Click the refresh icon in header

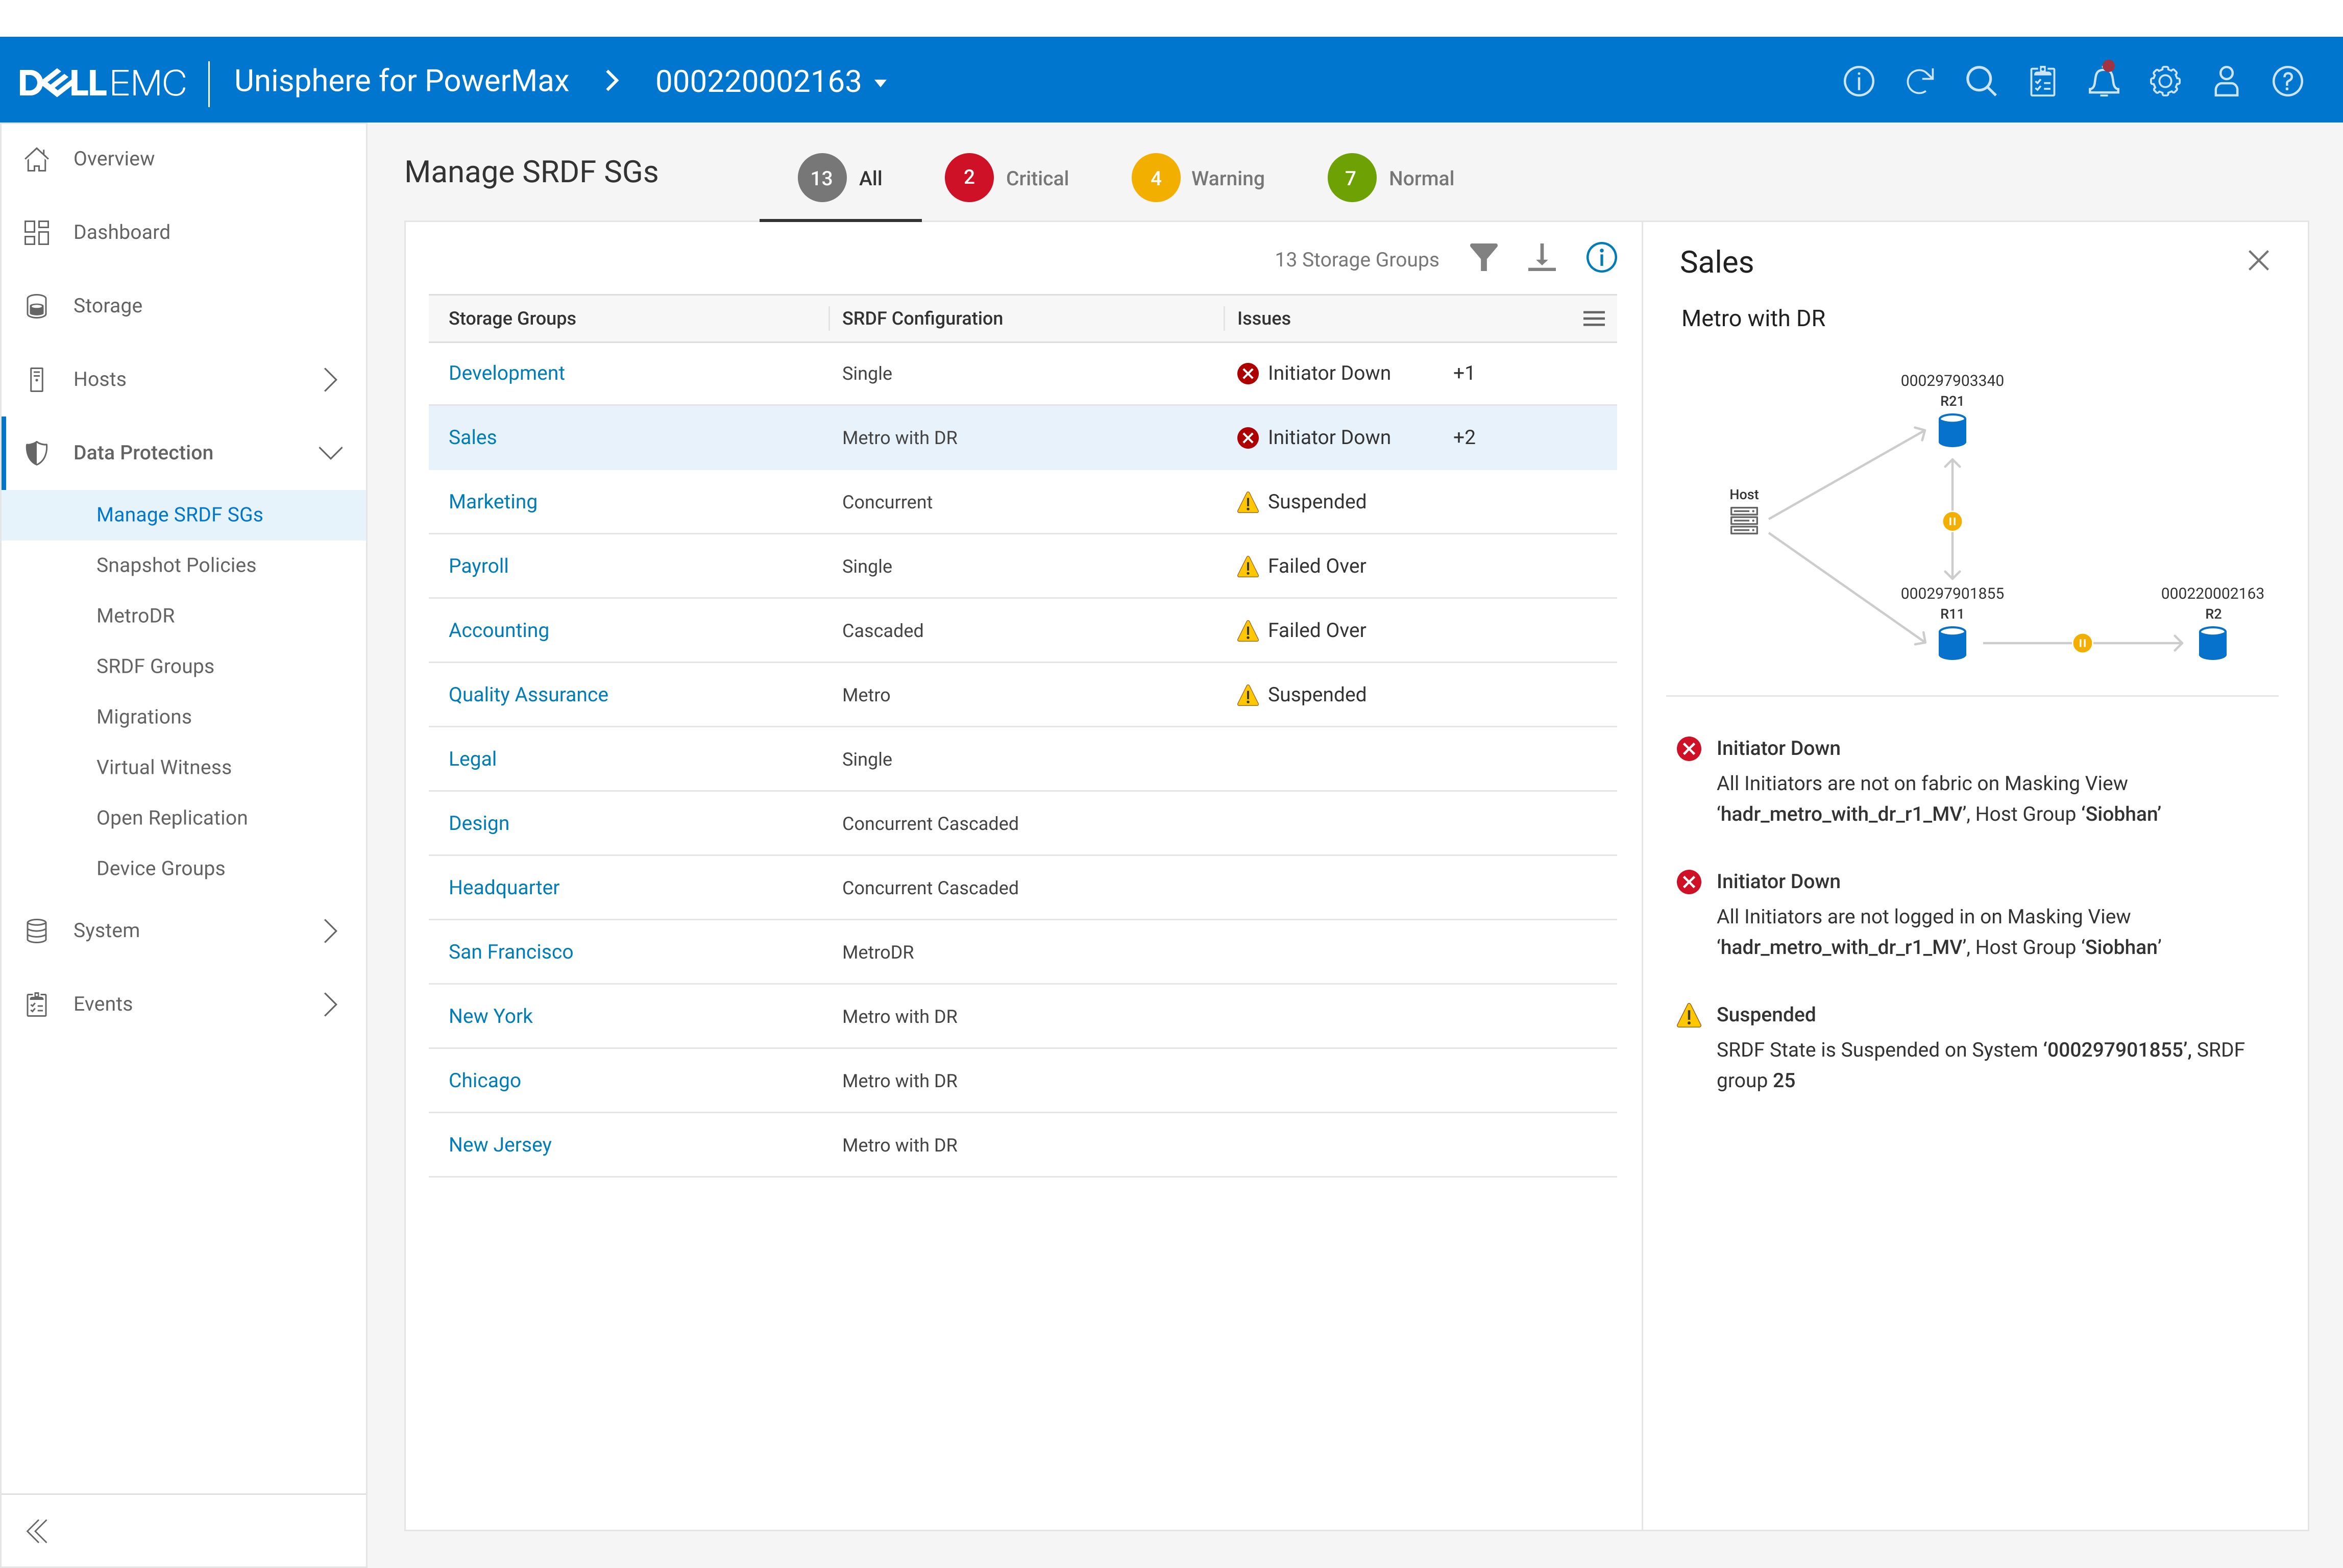coord(1919,81)
